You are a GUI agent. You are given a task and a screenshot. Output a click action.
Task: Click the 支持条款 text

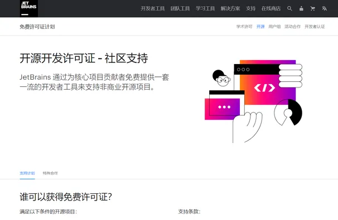(189, 212)
